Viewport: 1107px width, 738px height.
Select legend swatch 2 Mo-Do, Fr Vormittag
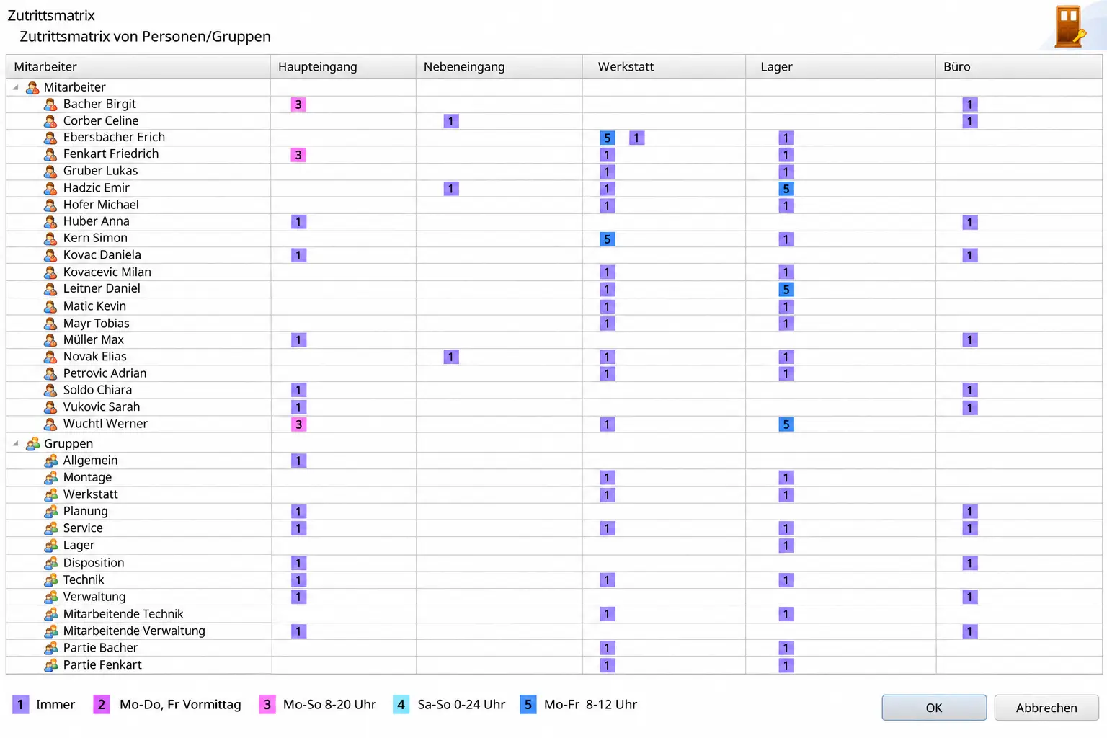pos(102,705)
